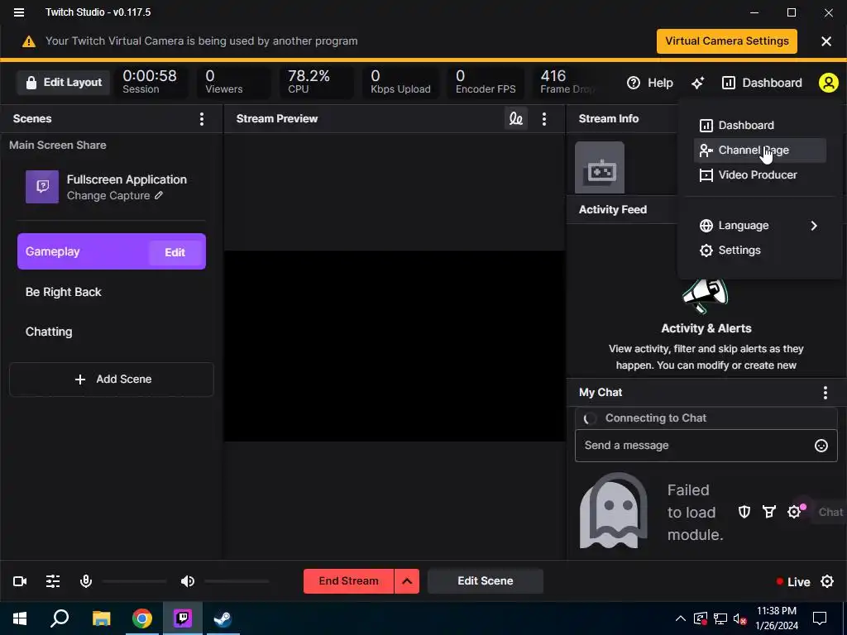This screenshot has height=635, width=847.
Task: Click the channel points goblet icon
Action: pyautogui.click(x=768, y=512)
